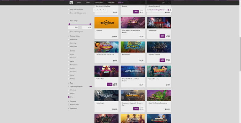This screenshot has width=241, height=123.
Task: Open the ABOUT menu
Action: (x=88, y=3)
